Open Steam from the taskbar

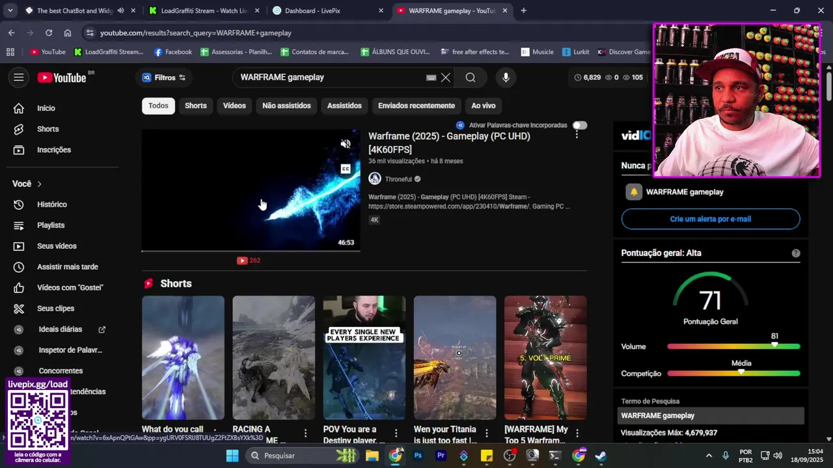[x=601, y=456]
